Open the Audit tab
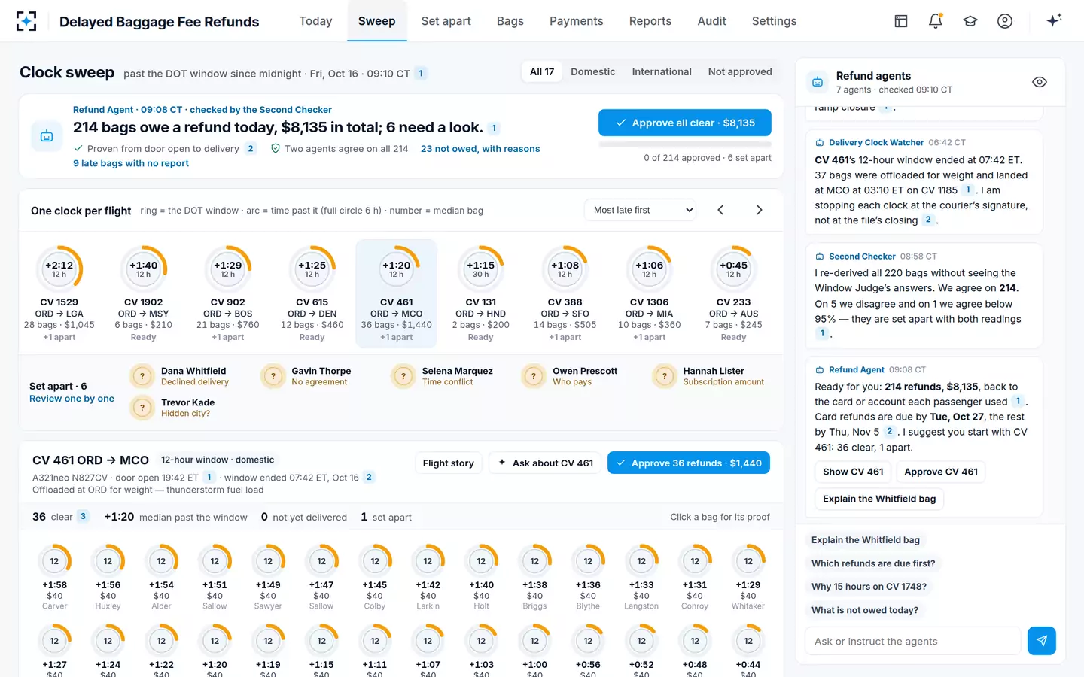Screen dimensions: 1084x677 click(x=712, y=21)
